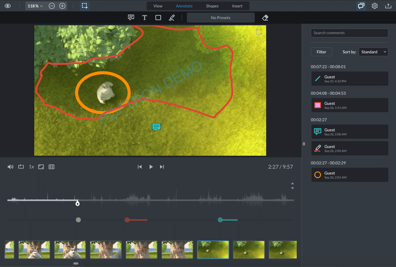
Task: Toggle the view controls eye icon
Action: (8, 6)
